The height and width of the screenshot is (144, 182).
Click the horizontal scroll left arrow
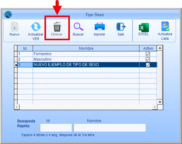point(17,107)
